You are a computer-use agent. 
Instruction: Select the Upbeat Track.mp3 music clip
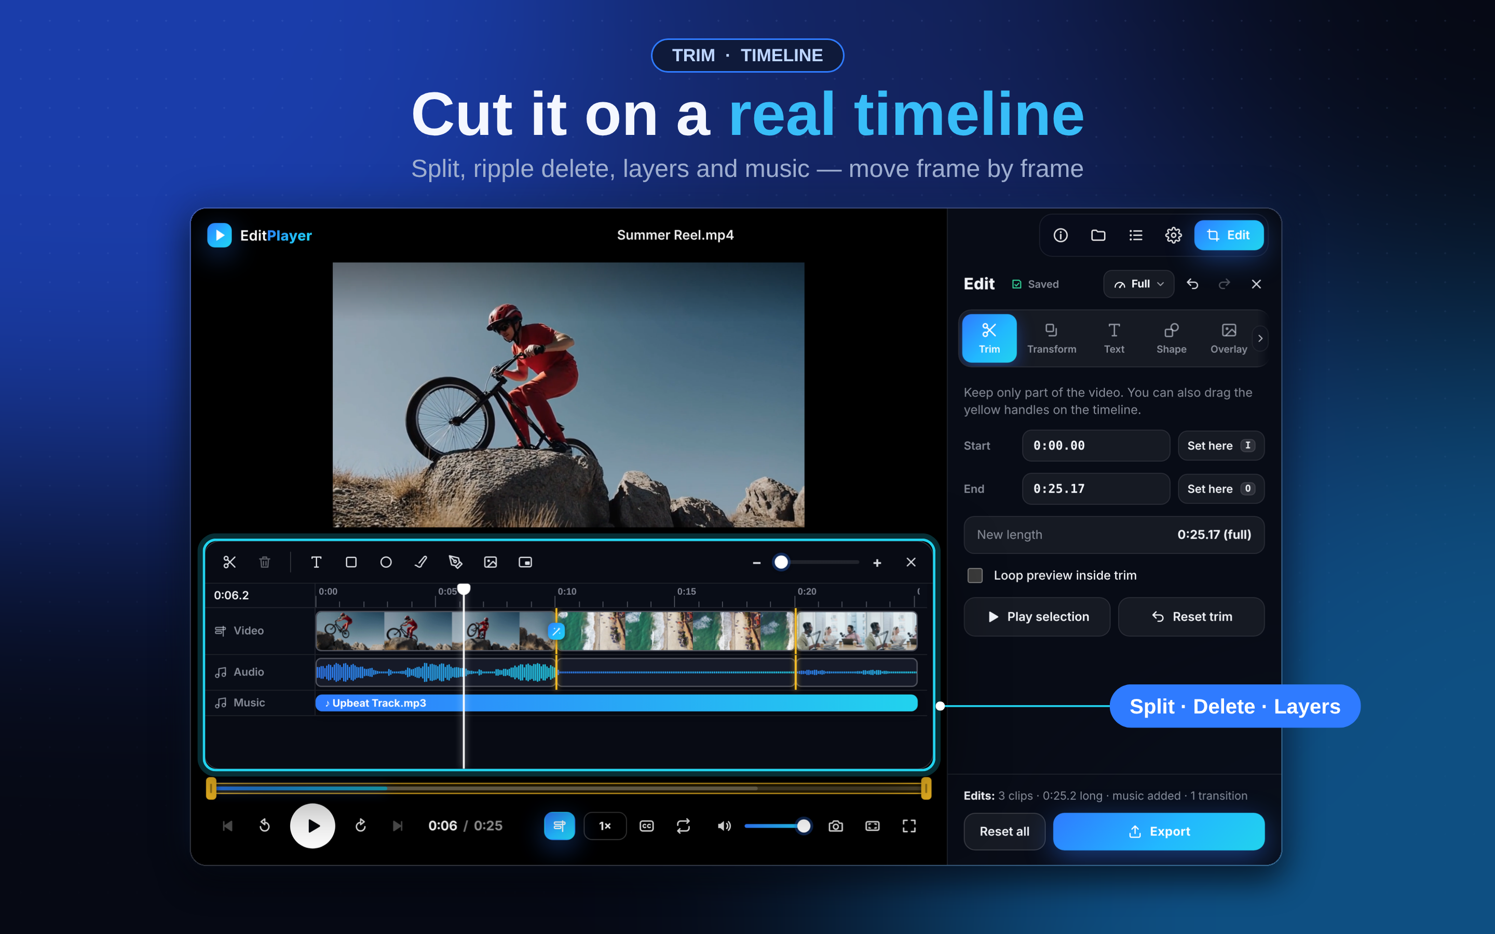[x=616, y=703]
